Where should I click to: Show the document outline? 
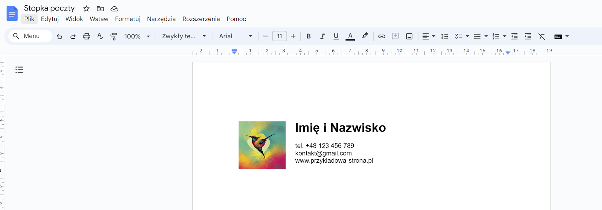[x=20, y=69]
